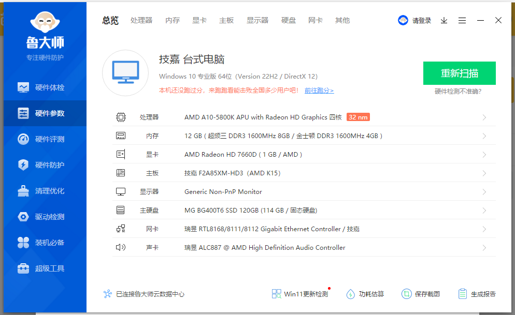Click the AMD A10-5800K processor text

263,117
